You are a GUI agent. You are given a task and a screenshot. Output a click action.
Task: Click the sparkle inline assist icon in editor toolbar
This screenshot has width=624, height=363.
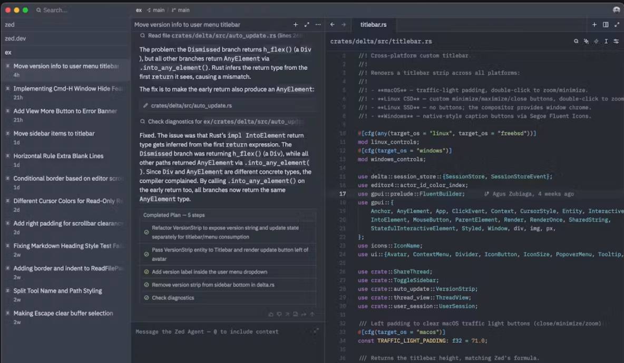tap(586, 41)
